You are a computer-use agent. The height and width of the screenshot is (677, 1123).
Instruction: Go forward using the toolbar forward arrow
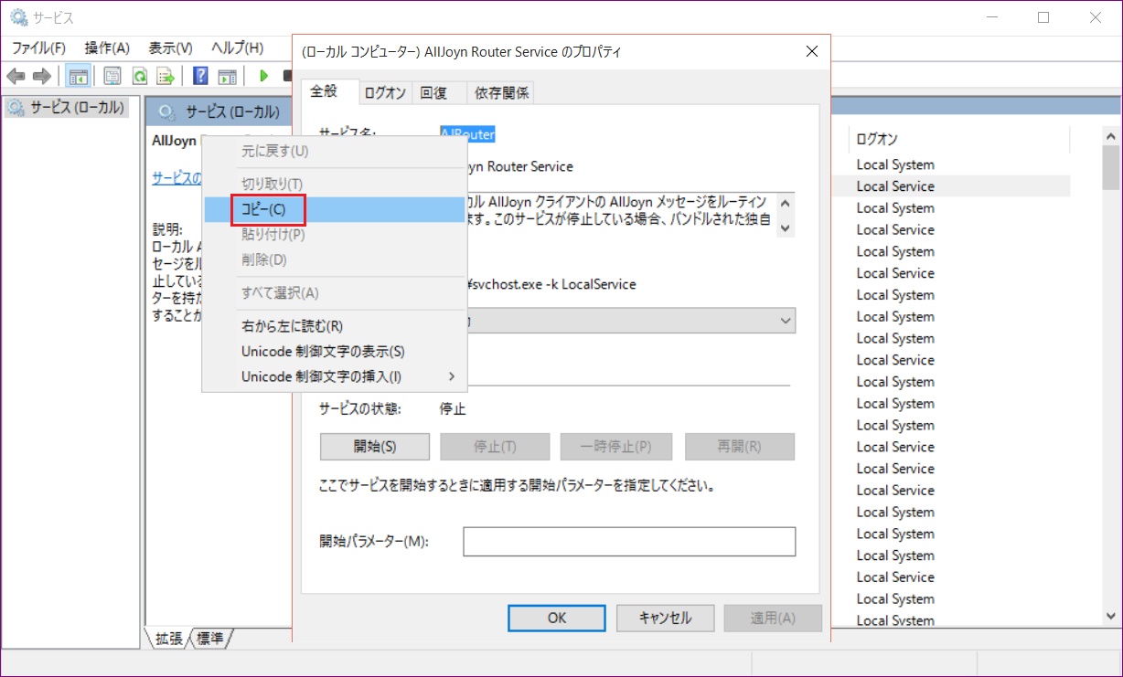click(42, 76)
